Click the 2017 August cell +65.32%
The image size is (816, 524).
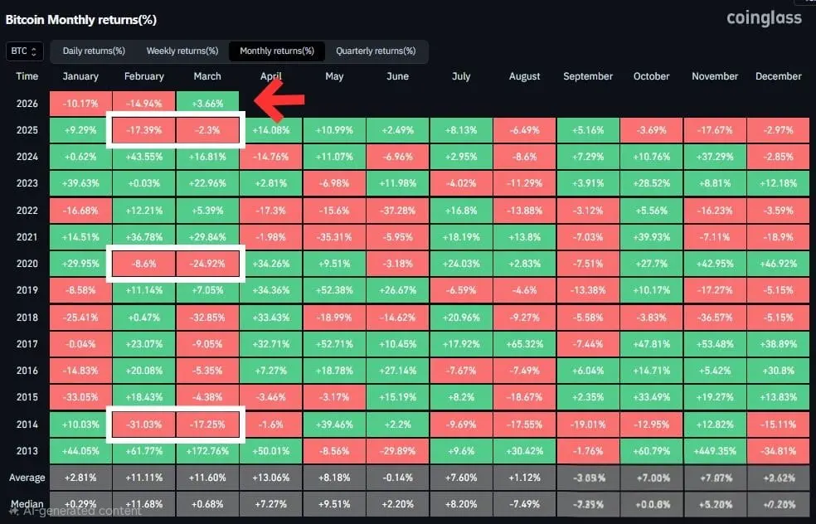pyautogui.click(x=525, y=343)
